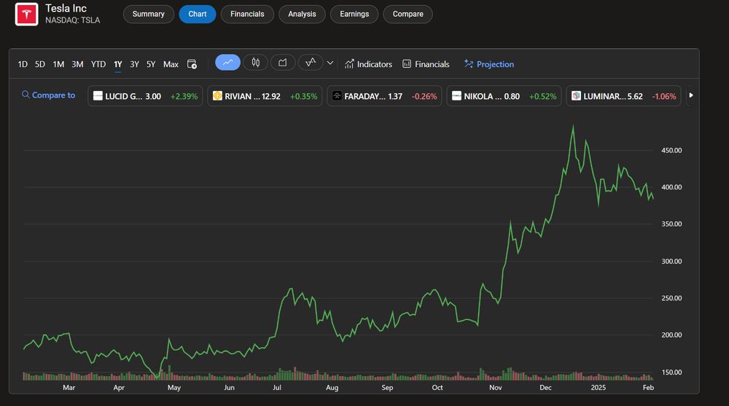Viewport: 729px width, 406px height.
Task: Switch to the Analysis tab
Action: (302, 14)
